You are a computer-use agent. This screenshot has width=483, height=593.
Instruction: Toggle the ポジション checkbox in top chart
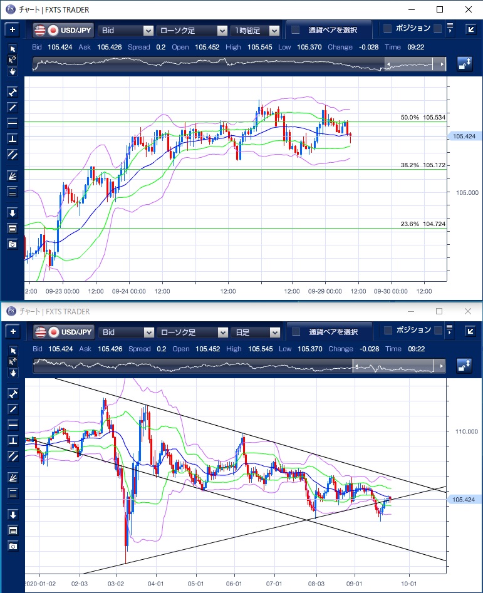pyautogui.click(x=387, y=28)
